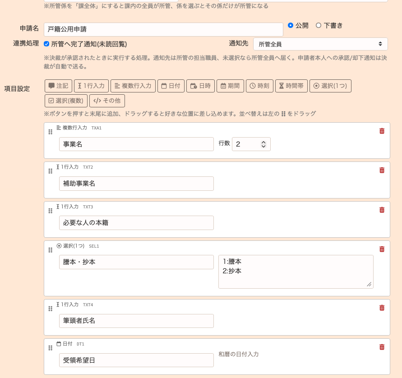Add a 注記 note item
This screenshot has height=378, width=402.
pyautogui.click(x=58, y=86)
